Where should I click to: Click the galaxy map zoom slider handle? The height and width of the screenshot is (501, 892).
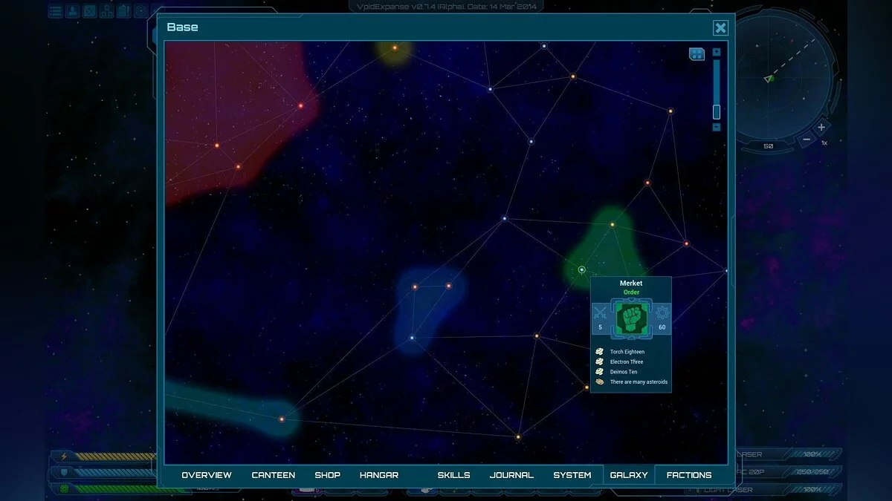pyautogui.click(x=717, y=111)
